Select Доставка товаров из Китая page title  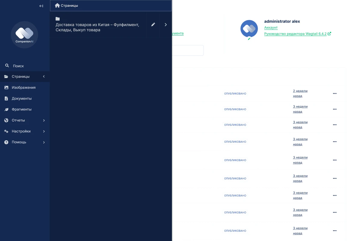click(x=97, y=27)
